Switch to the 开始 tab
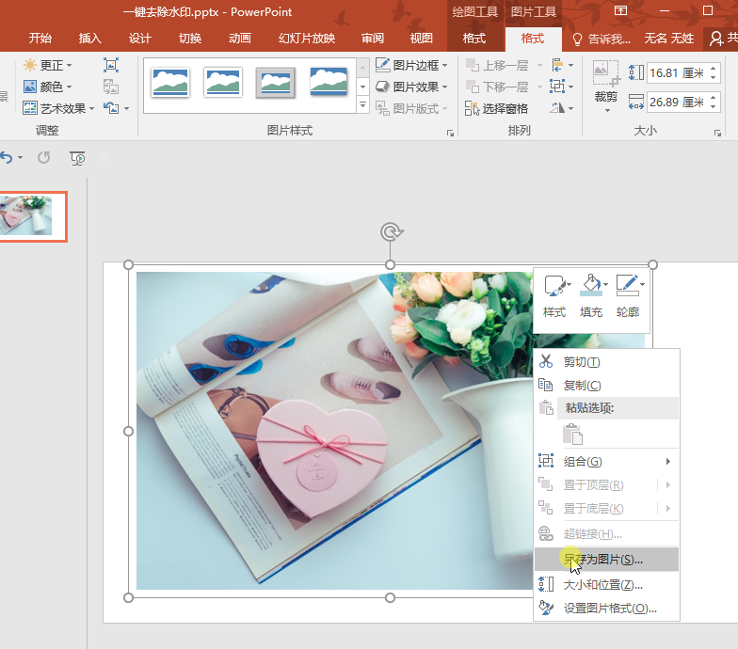Viewport: 738px width, 649px height. click(x=40, y=38)
